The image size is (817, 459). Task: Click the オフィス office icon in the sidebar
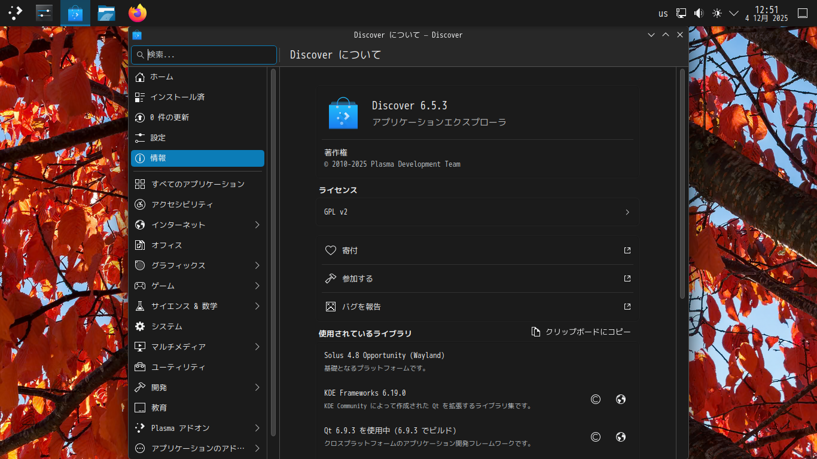tap(140, 245)
